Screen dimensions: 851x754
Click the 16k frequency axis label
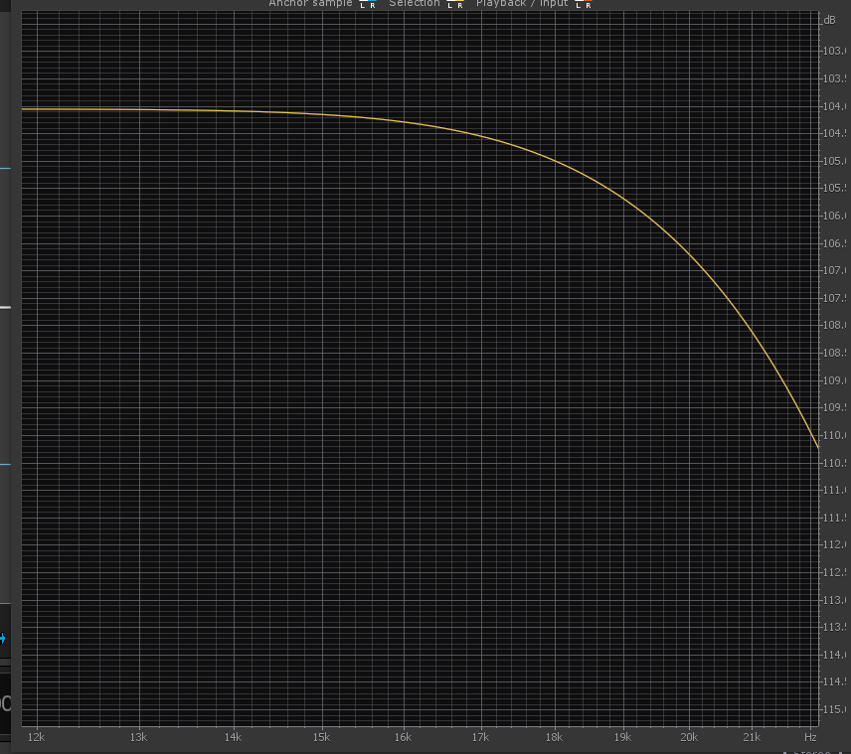[403, 737]
